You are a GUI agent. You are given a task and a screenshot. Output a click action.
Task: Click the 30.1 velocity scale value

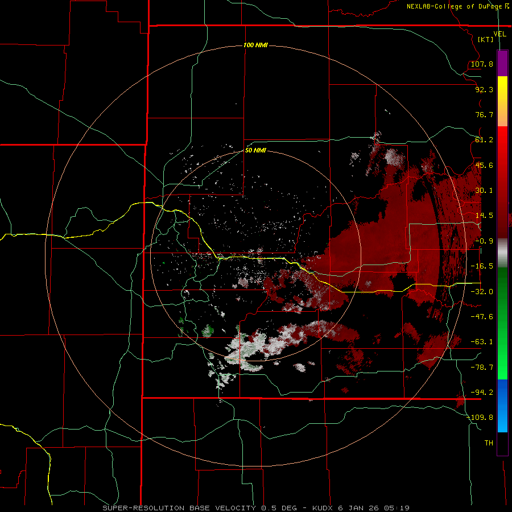[x=484, y=191]
